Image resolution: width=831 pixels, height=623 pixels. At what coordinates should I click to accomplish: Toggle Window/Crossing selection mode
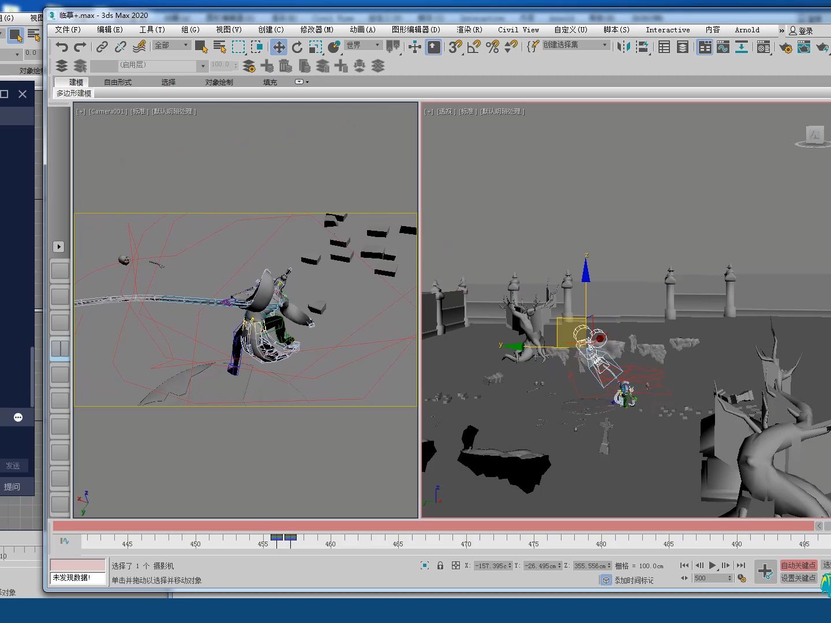[257, 47]
